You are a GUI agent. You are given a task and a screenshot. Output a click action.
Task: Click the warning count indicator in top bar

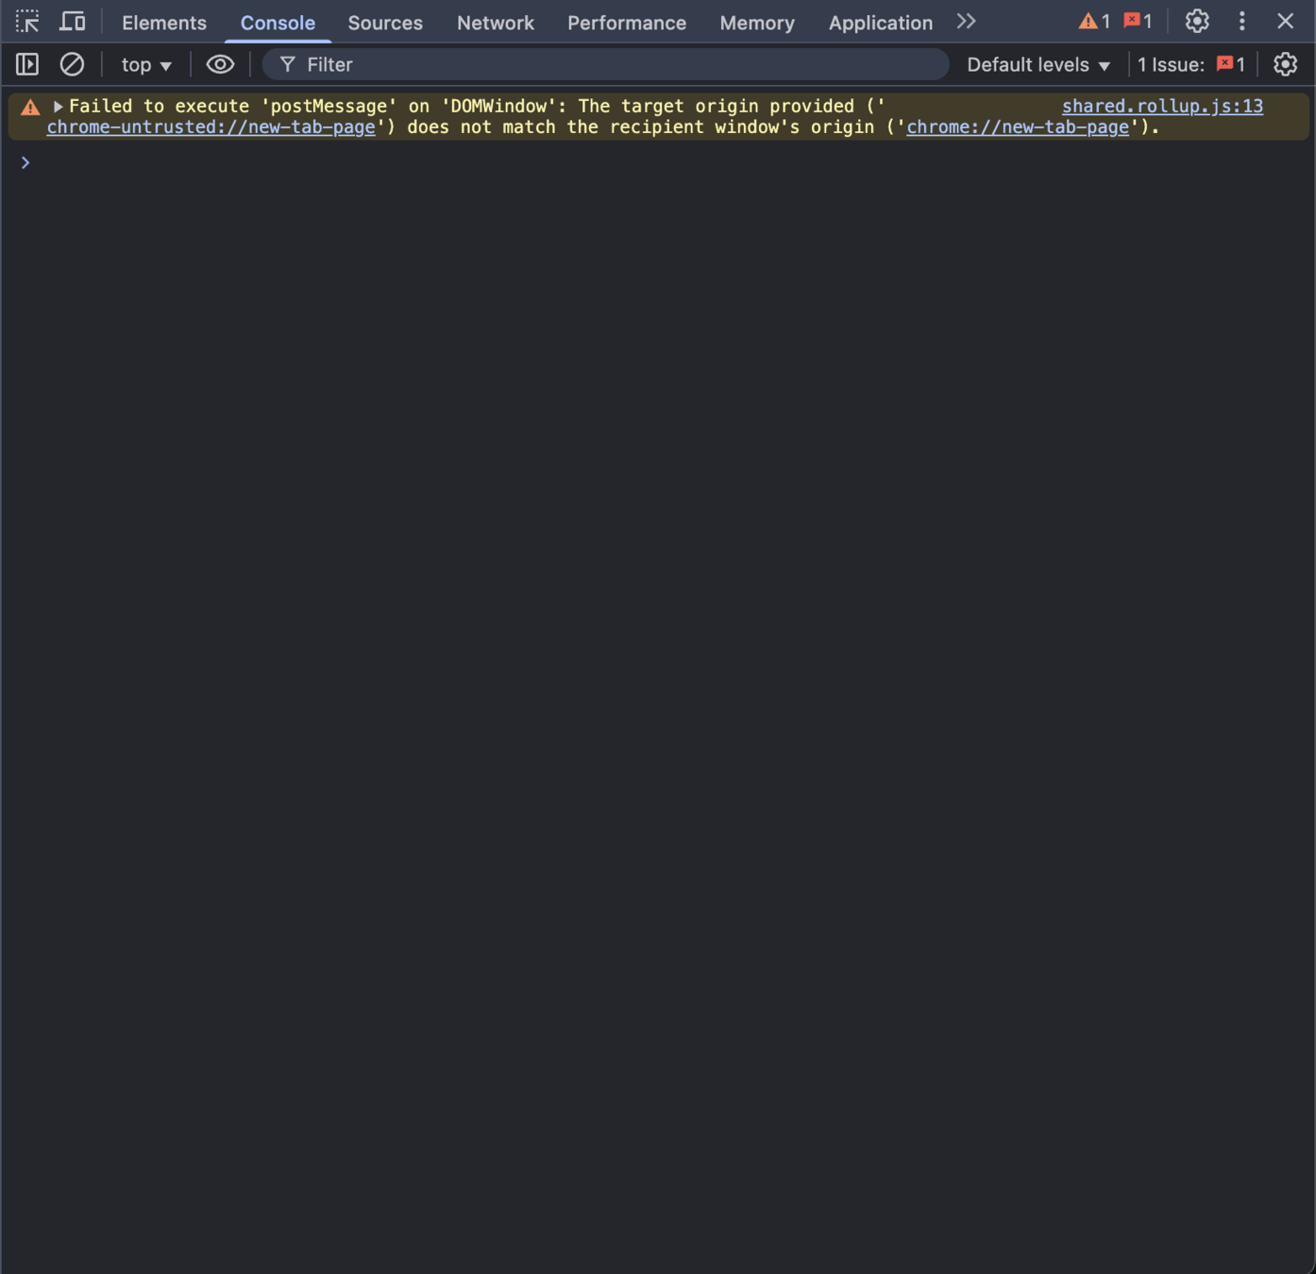1095,21
